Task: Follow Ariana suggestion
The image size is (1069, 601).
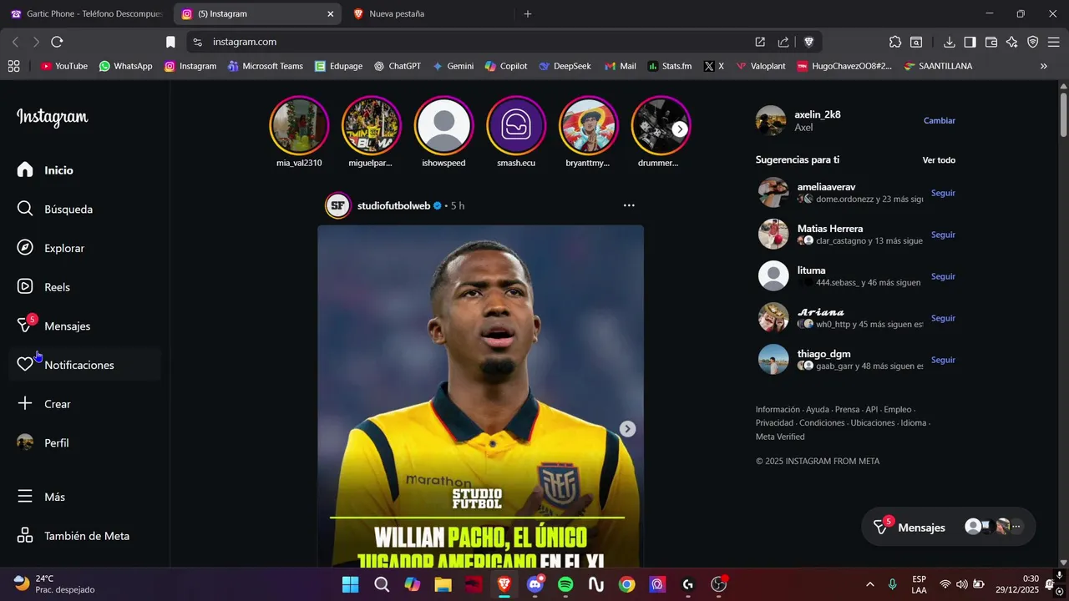Action: [943, 318]
